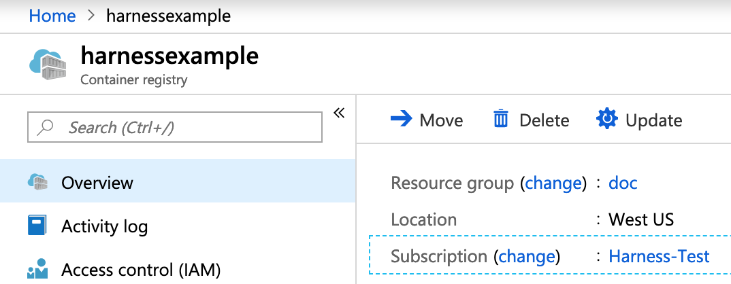Click the Move arrow icon

click(x=402, y=119)
